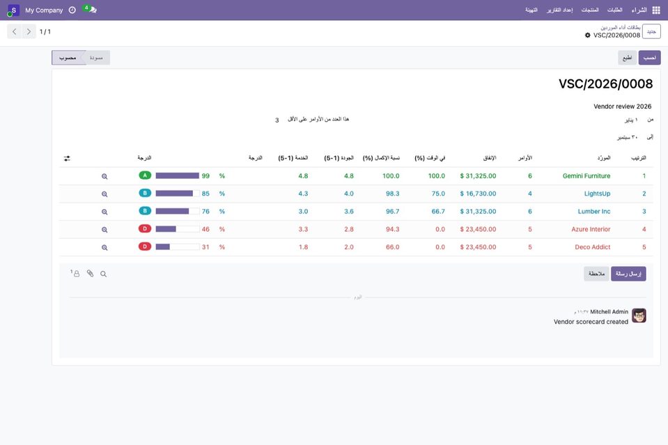Open Gemini Furniture vendor link
Viewport: 668px width, 445px height.
click(x=587, y=176)
